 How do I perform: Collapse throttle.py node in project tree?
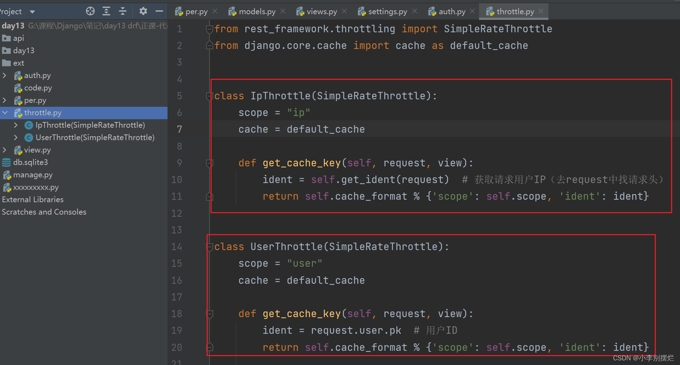tap(5, 113)
